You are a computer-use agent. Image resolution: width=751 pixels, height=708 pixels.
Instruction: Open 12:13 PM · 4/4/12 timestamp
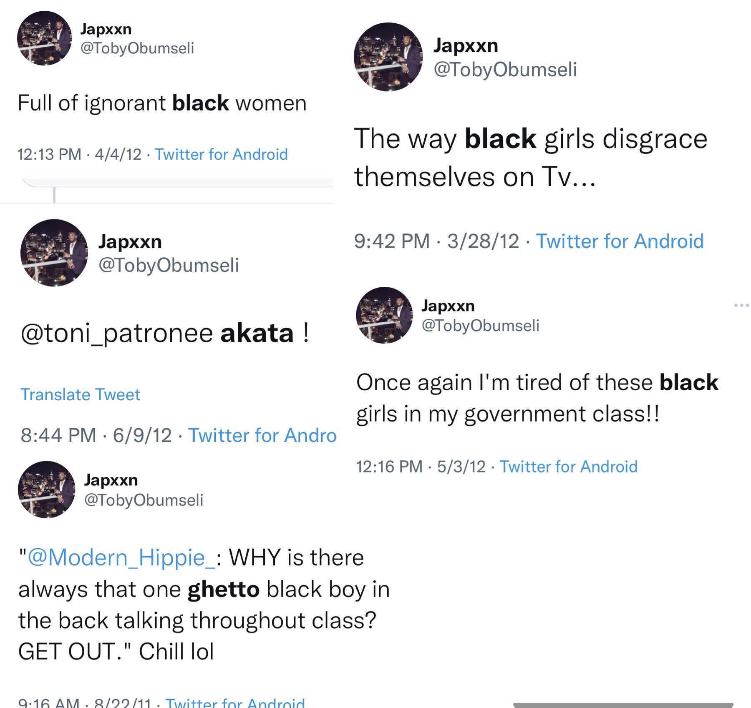[x=79, y=154]
